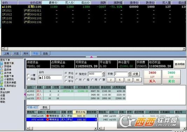187x132 pixels.
Task: Open the 小窗委托 mini window icon
Action: (x=2, y=79)
